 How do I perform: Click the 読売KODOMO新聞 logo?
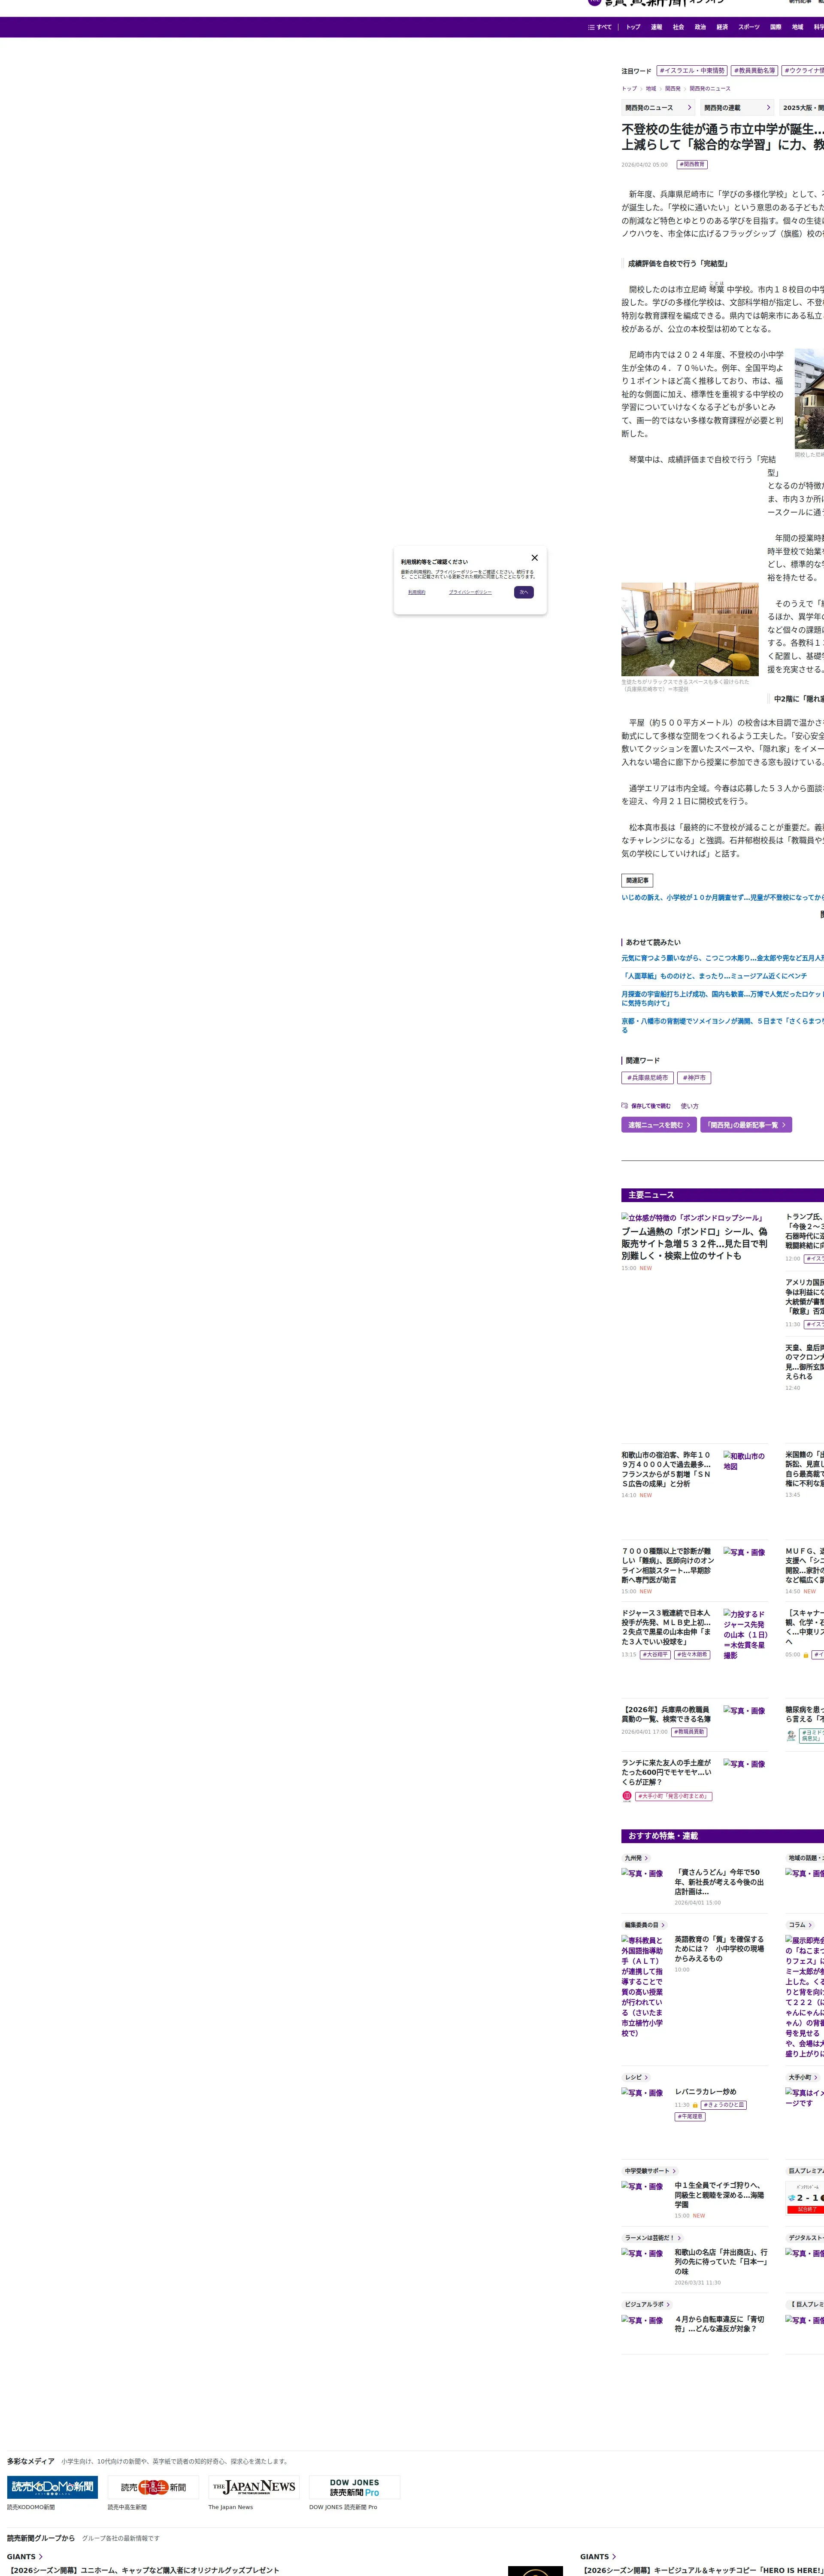pyautogui.click(x=53, y=2487)
